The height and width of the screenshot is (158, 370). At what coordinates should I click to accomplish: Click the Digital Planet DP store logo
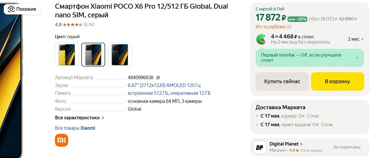tap(260, 147)
